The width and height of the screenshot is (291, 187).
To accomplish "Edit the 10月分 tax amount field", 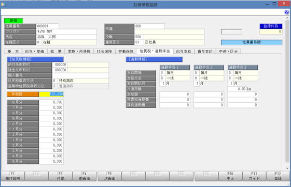I will point(51,123).
